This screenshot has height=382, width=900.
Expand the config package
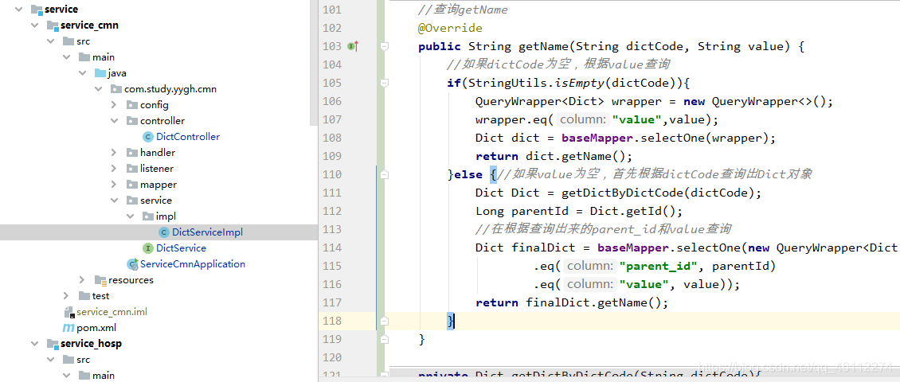114,105
